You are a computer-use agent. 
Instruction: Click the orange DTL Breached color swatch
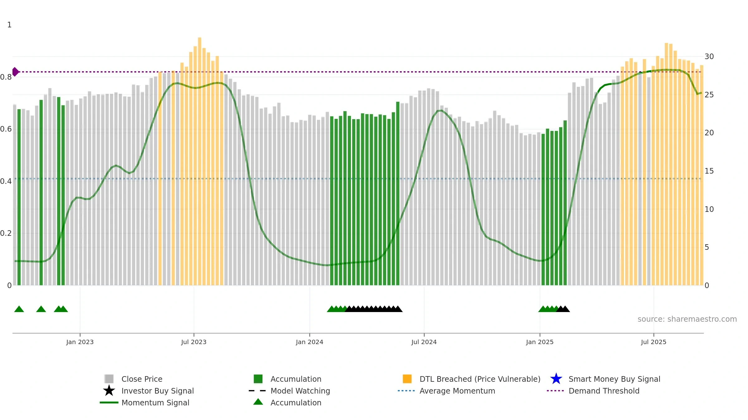point(407,379)
